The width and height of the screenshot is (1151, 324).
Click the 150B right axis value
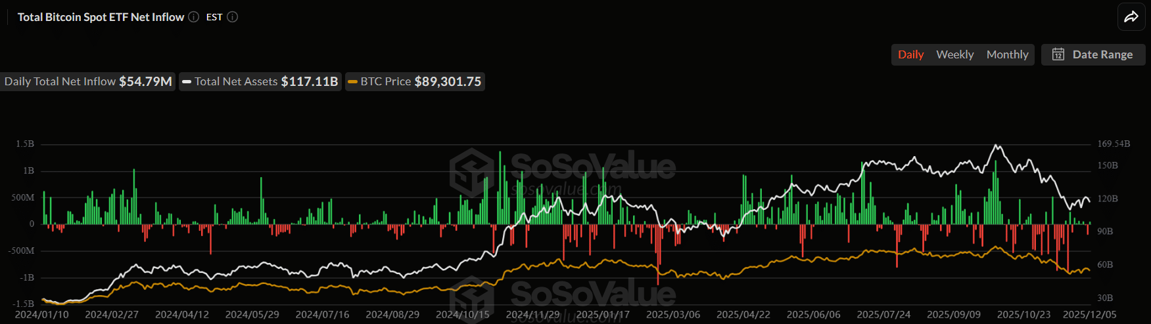[x=1108, y=165]
